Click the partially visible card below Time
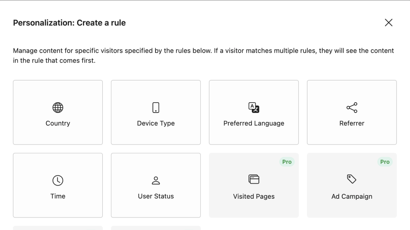The image size is (410, 230). pyautogui.click(x=58, y=228)
